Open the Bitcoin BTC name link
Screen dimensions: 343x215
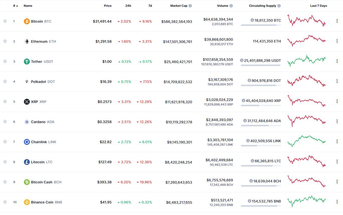41,21
